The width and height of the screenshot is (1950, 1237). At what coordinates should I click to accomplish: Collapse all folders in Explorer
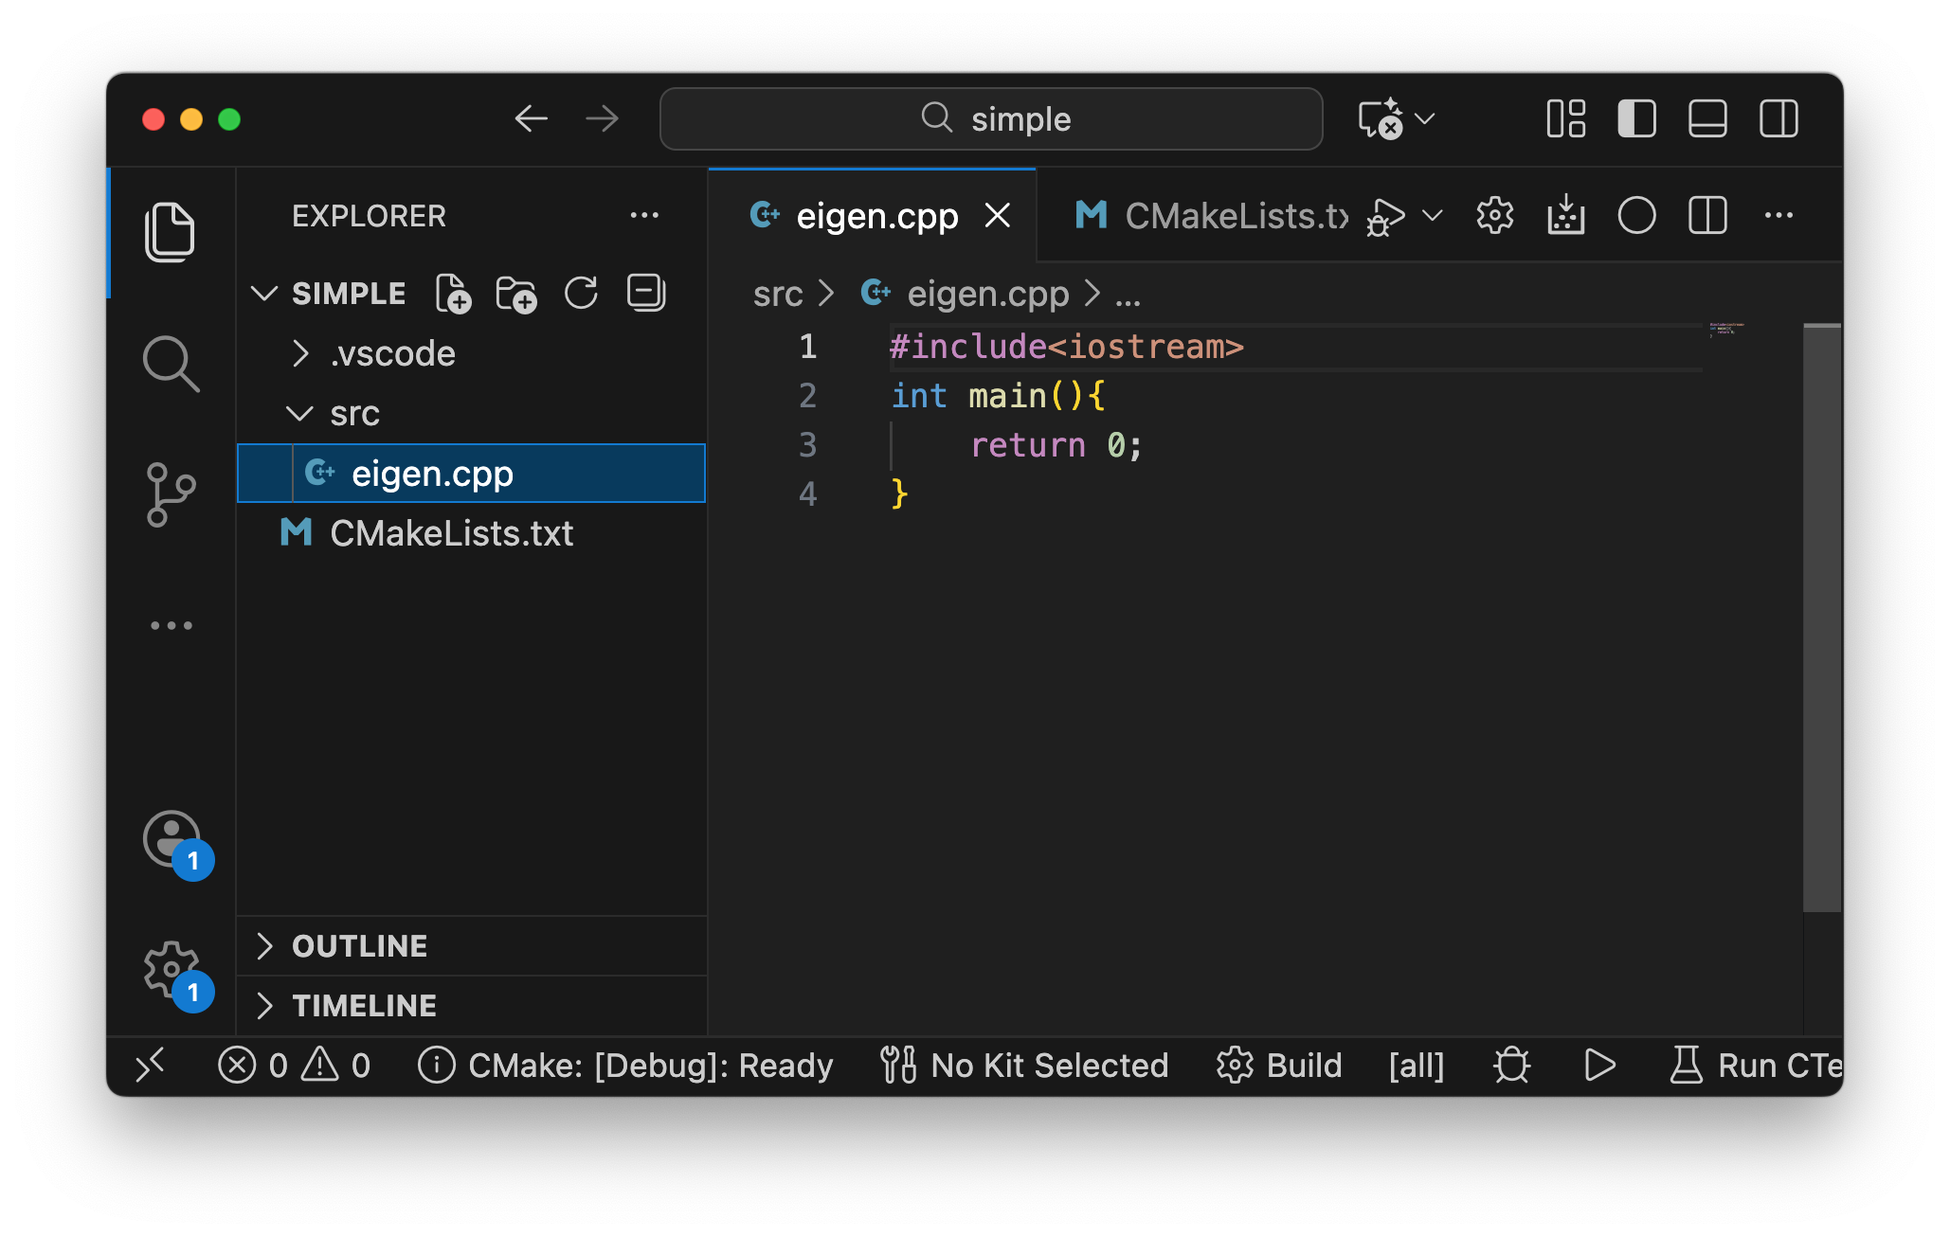tap(646, 294)
